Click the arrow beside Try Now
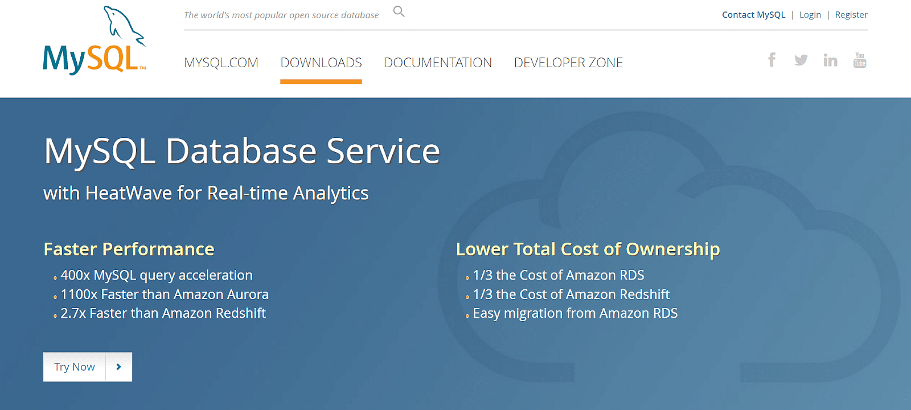Viewport: 911px width, 410px height. (118, 367)
